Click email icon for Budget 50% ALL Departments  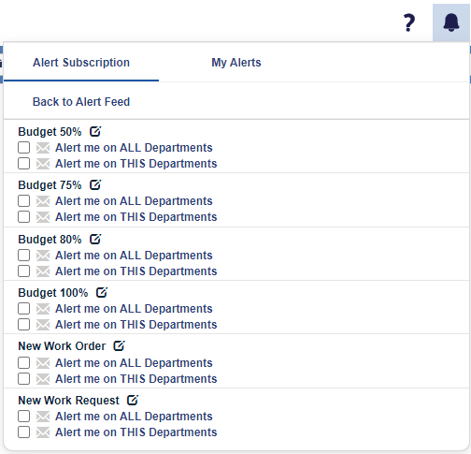point(43,148)
